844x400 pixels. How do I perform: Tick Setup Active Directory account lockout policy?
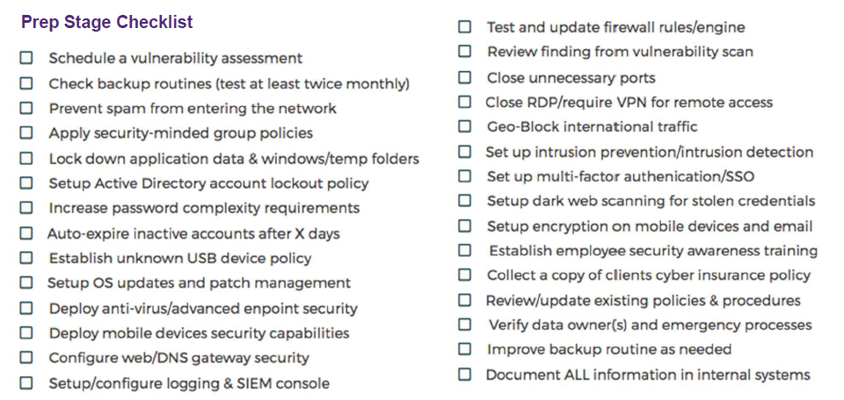[x=26, y=183]
